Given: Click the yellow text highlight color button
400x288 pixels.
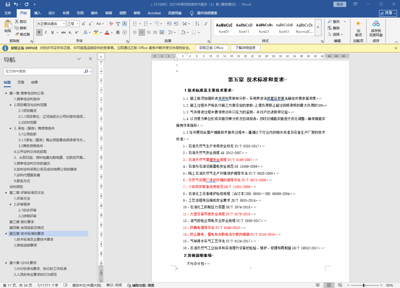Looking at the screenshot, I should (96, 32).
